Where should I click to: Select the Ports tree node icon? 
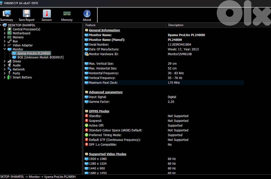[10, 73]
